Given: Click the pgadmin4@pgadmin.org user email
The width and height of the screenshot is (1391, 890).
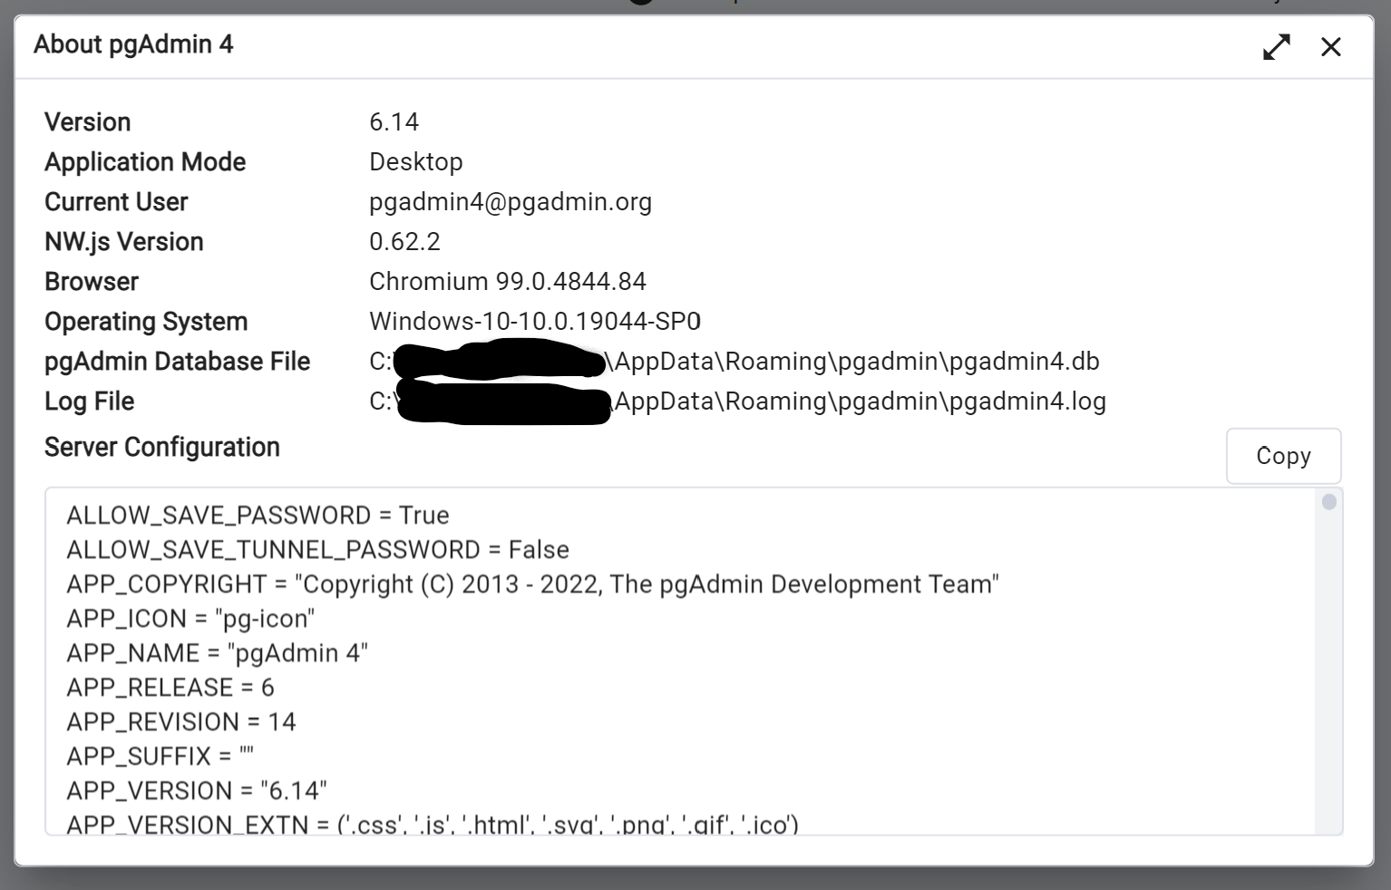Looking at the screenshot, I should [510, 202].
